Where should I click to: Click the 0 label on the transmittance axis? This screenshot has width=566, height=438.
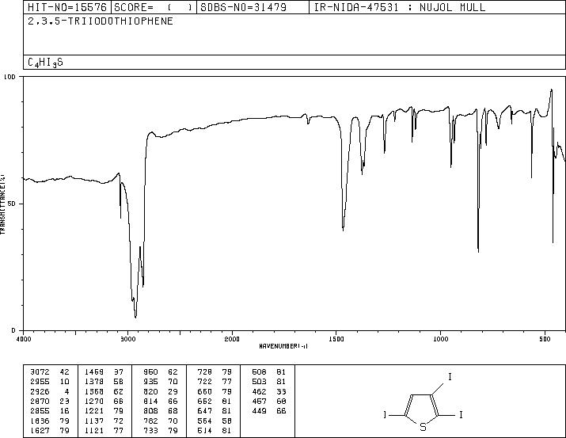tap(13, 330)
